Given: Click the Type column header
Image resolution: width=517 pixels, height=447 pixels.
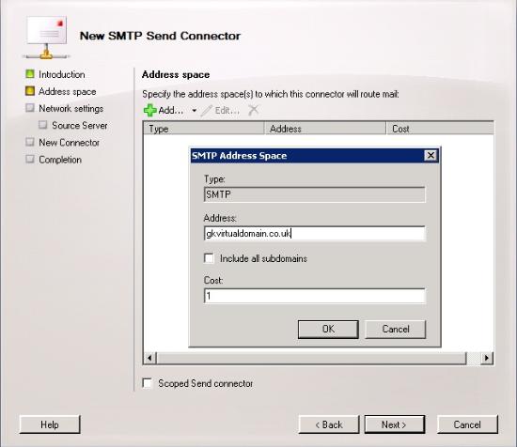Looking at the screenshot, I should [x=204, y=129].
